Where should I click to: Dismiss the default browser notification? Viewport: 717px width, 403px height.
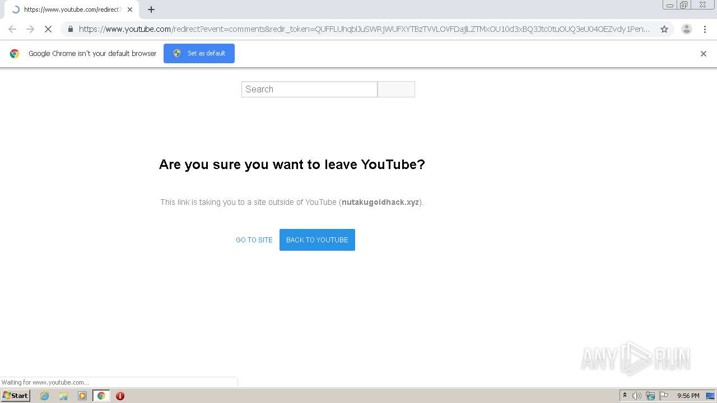(x=704, y=54)
